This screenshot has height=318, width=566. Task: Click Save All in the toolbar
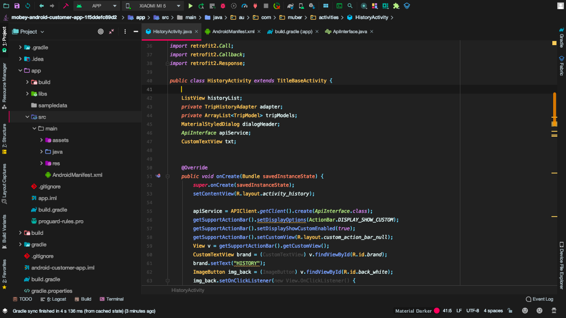pos(17,6)
